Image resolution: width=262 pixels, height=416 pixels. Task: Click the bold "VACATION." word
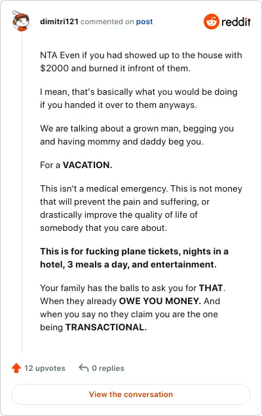[87, 165]
